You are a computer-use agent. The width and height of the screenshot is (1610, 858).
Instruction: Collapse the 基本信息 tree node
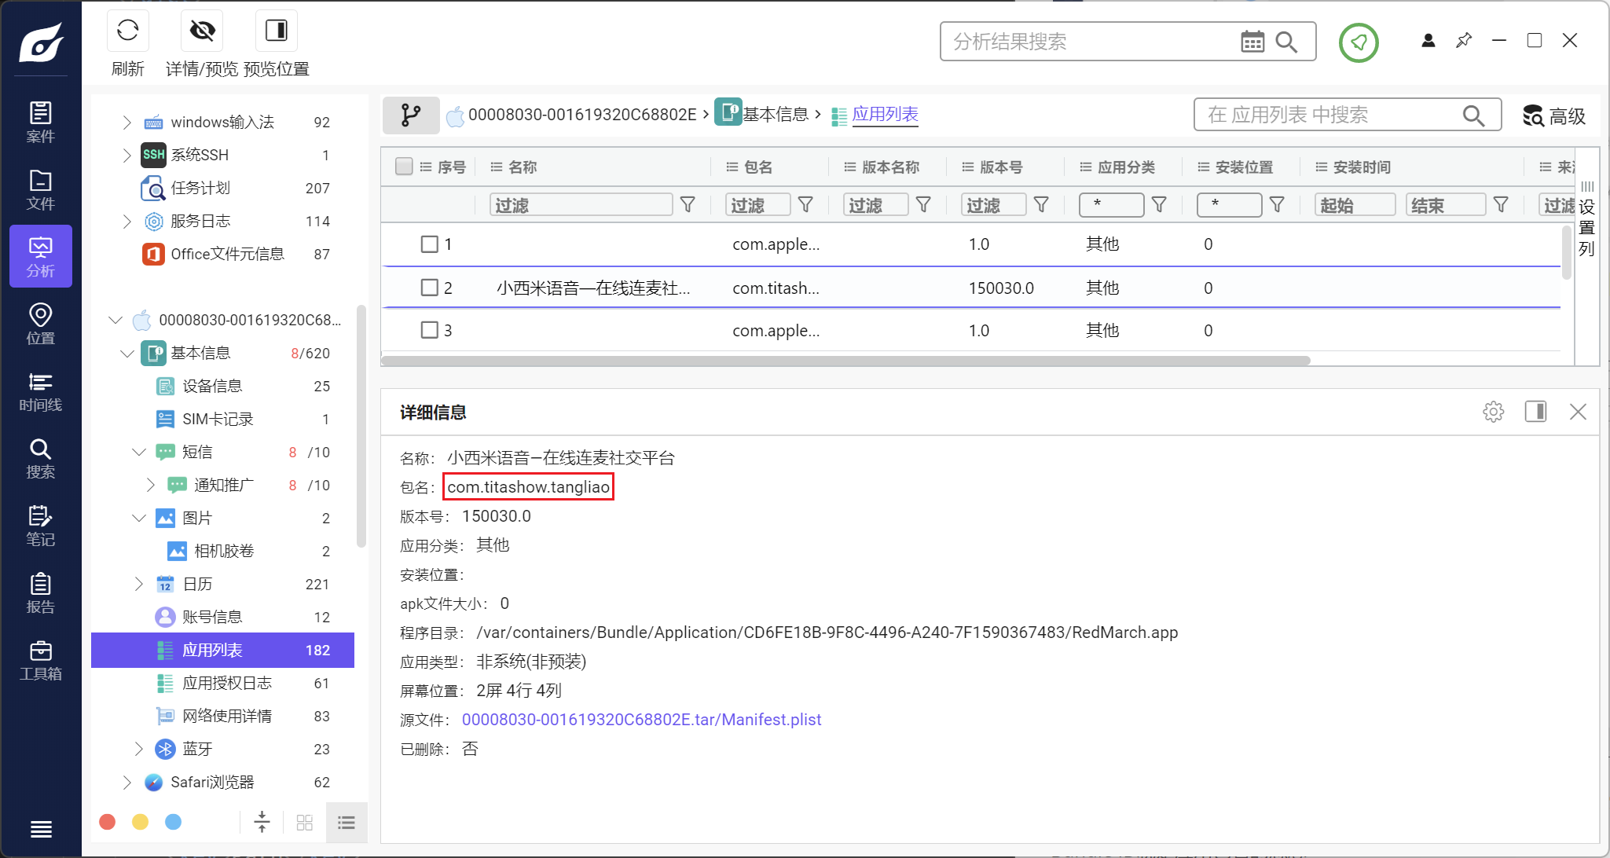click(x=127, y=353)
